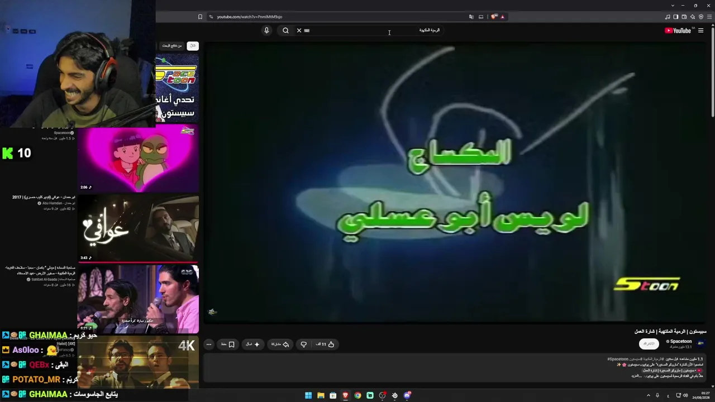Bookmark this page in the address bar
This screenshot has height=402, width=715.
200,17
